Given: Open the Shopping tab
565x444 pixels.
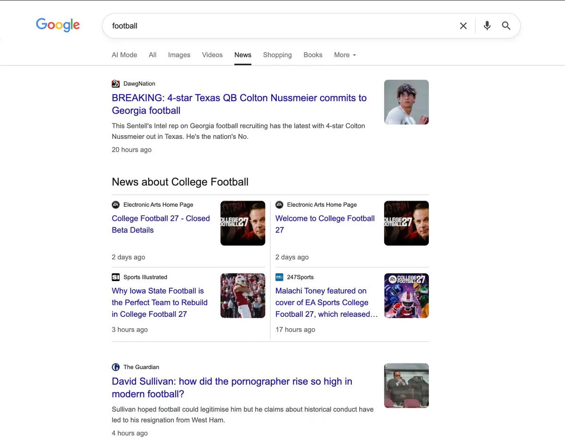Looking at the screenshot, I should point(277,55).
